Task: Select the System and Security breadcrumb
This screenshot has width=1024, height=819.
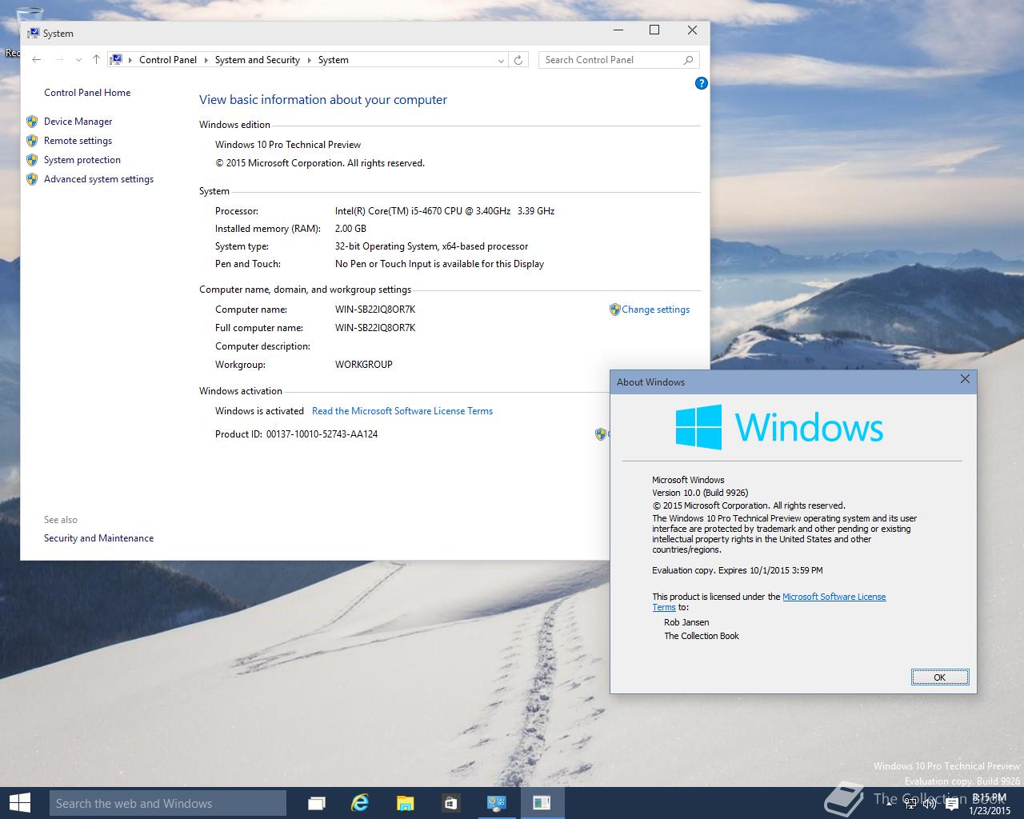Action: point(257,60)
